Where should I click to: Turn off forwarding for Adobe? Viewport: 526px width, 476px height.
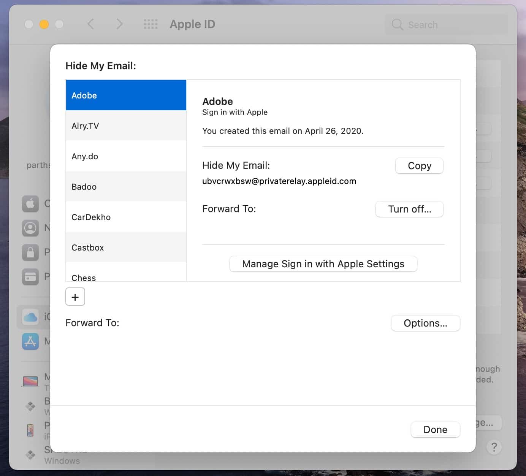(x=409, y=209)
